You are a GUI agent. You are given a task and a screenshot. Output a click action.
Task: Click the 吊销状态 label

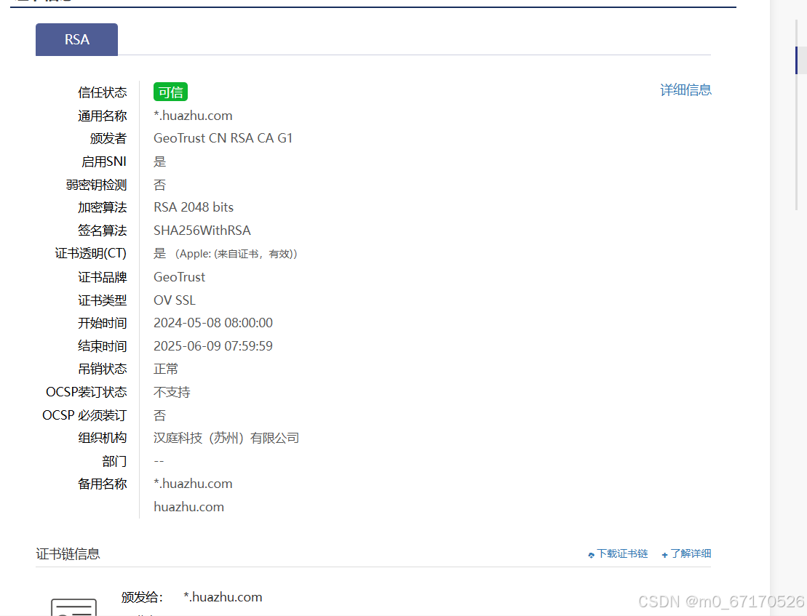(102, 369)
